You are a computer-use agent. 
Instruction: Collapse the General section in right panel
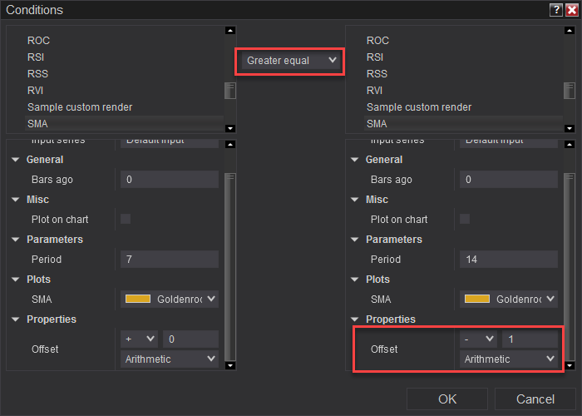pyautogui.click(x=355, y=160)
